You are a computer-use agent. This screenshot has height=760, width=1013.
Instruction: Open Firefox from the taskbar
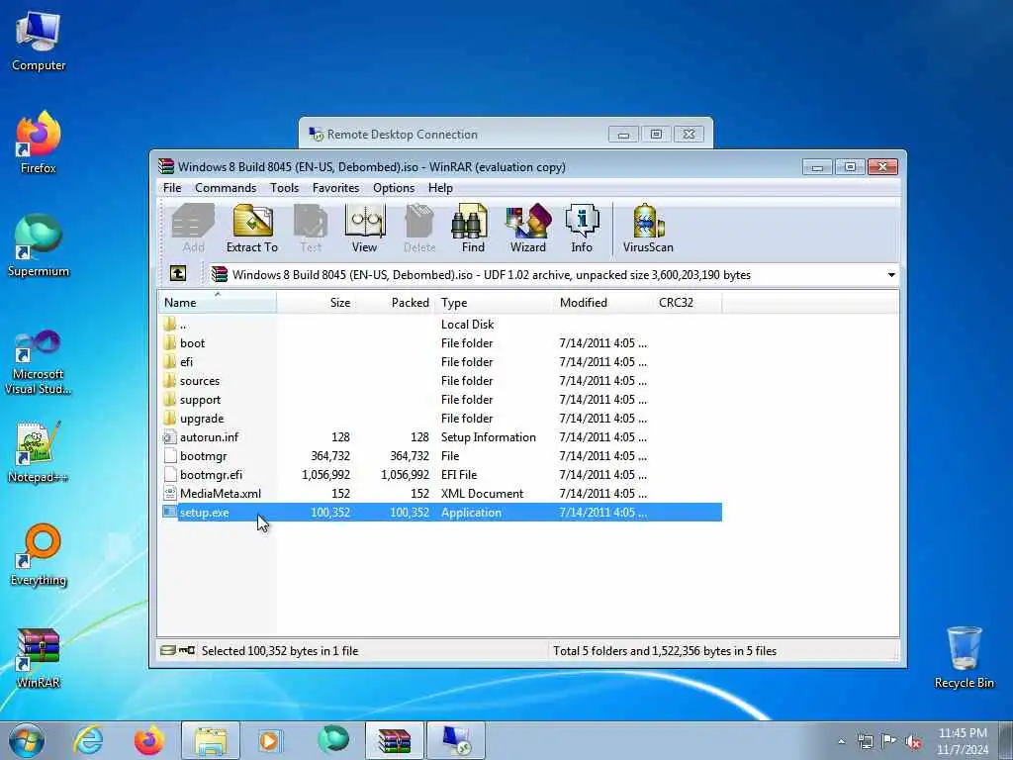tap(148, 740)
